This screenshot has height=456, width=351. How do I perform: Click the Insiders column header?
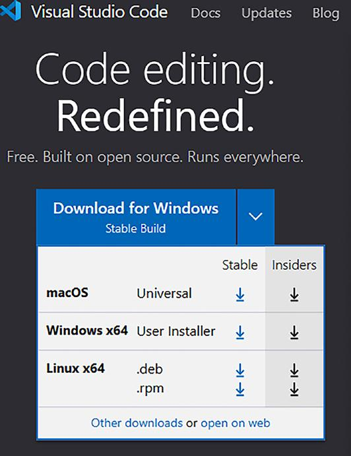click(294, 265)
